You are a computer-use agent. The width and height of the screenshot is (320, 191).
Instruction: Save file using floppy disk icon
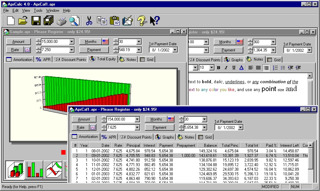coord(36,21)
